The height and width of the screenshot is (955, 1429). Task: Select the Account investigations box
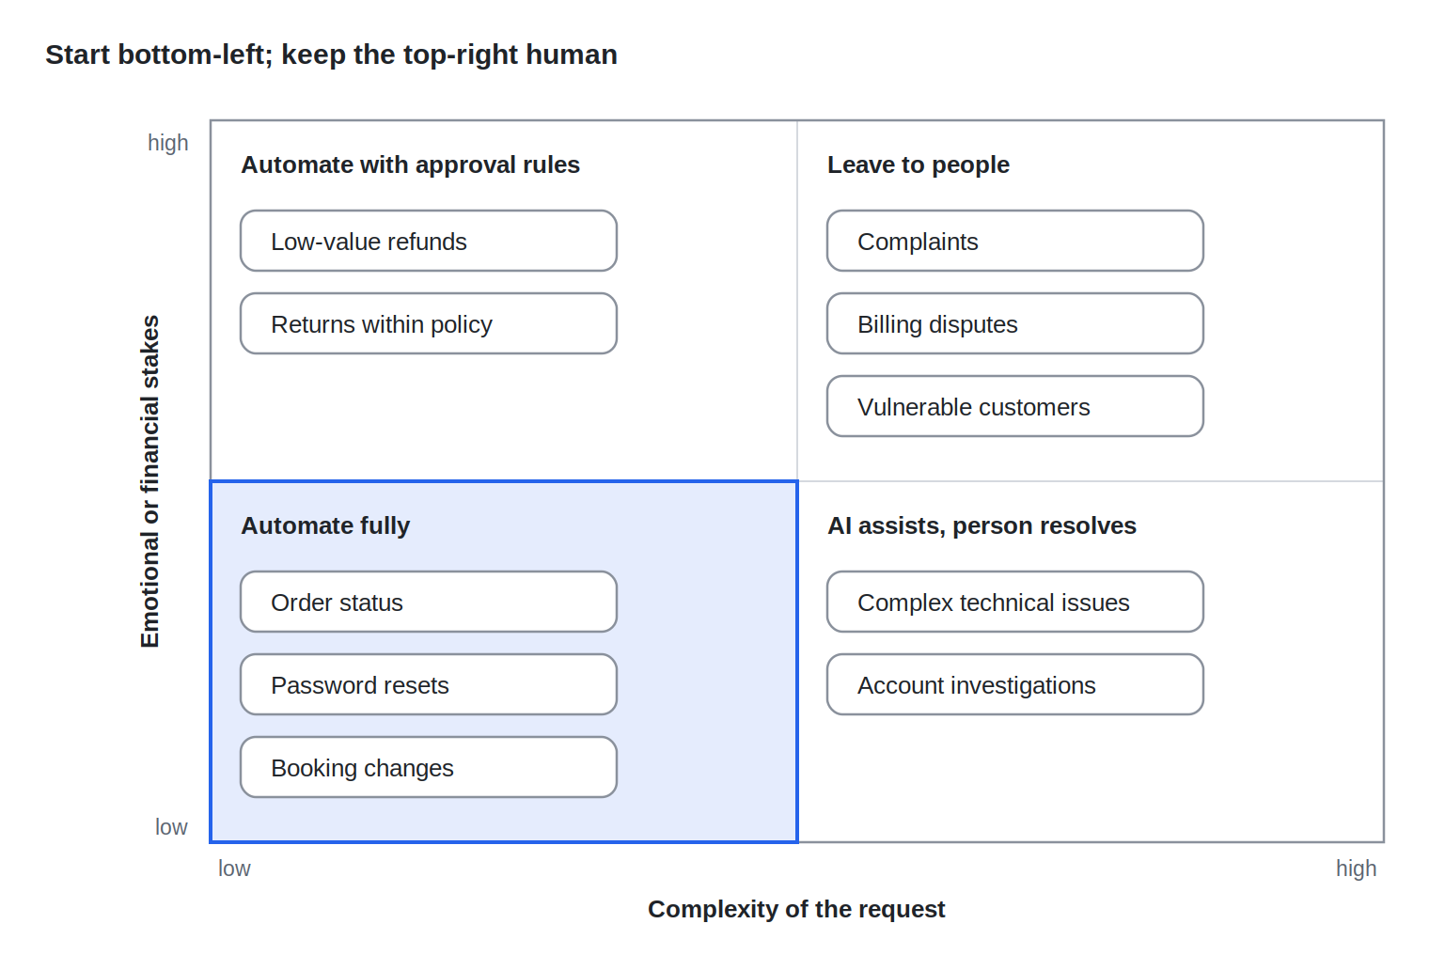click(x=1015, y=684)
